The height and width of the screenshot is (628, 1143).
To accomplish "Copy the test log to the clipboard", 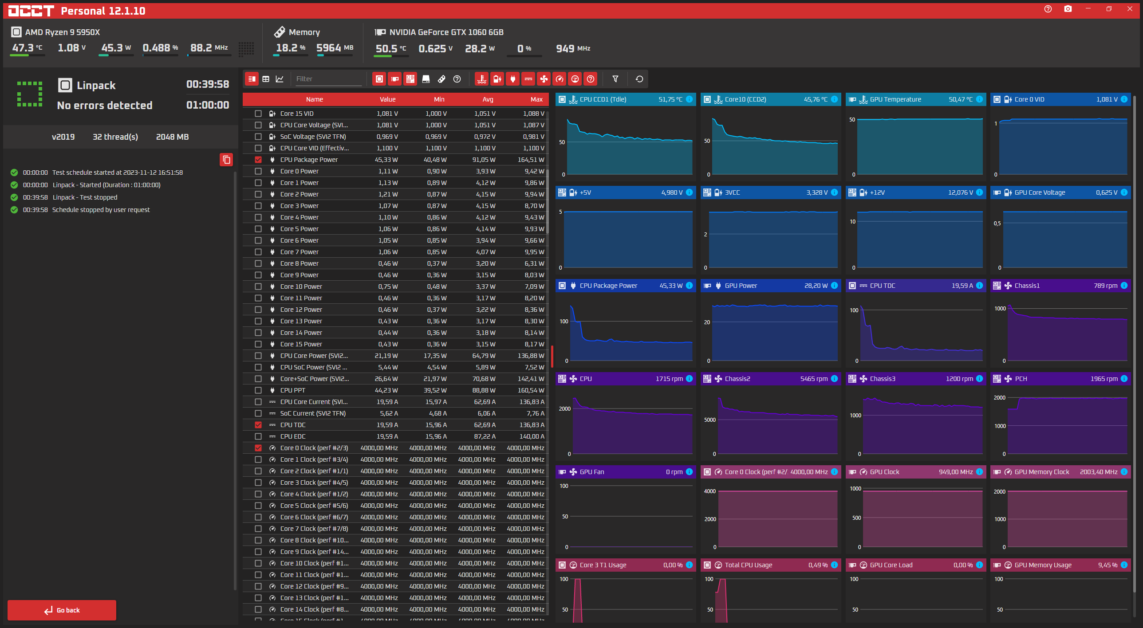I will tap(226, 160).
